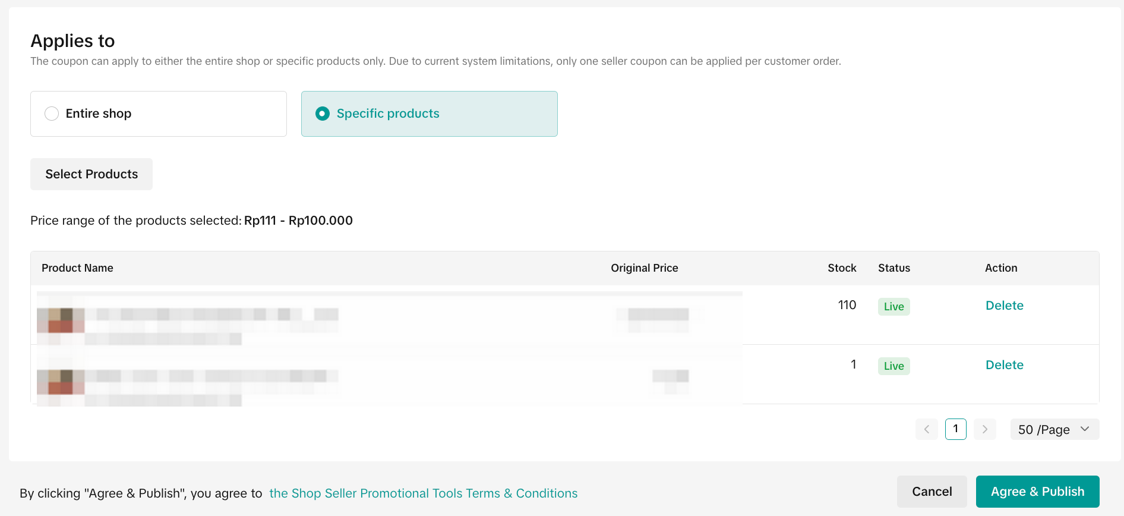Viewport: 1124px width, 516px height.
Task: Click the Product Name column header
Action: pos(77,268)
